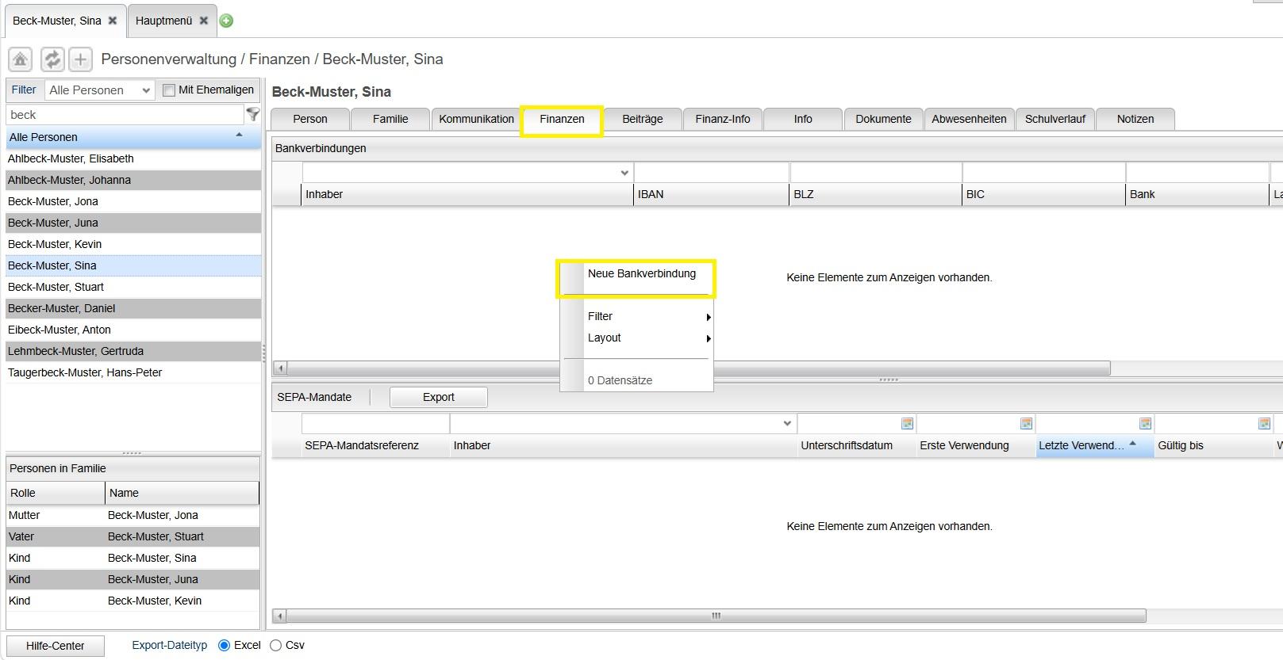Select the Vater row in family table

pos(133,536)
